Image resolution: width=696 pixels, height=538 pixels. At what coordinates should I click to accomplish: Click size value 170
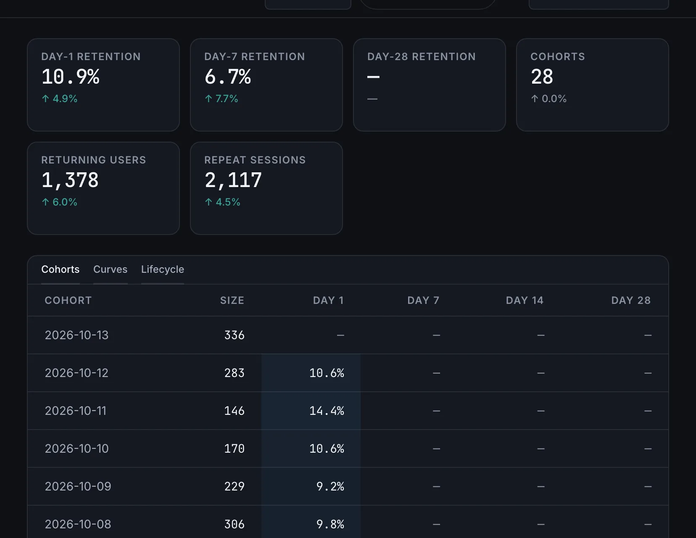234,448
